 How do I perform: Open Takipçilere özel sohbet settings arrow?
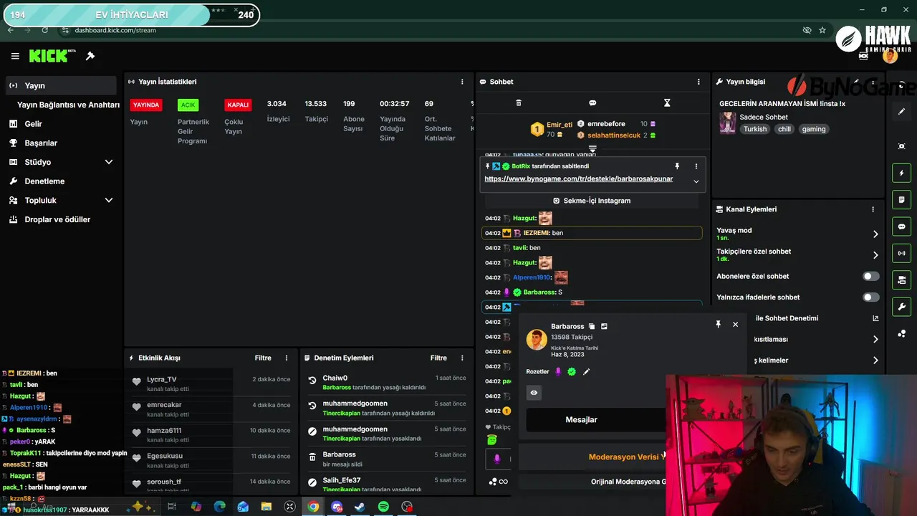pyautogui.click(x=875, y=255)
